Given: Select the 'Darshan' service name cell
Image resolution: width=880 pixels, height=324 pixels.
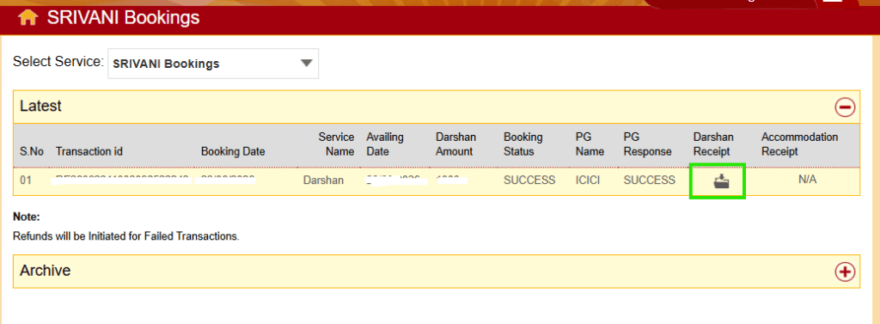Looking at the screenshot, I should point(323,180).
